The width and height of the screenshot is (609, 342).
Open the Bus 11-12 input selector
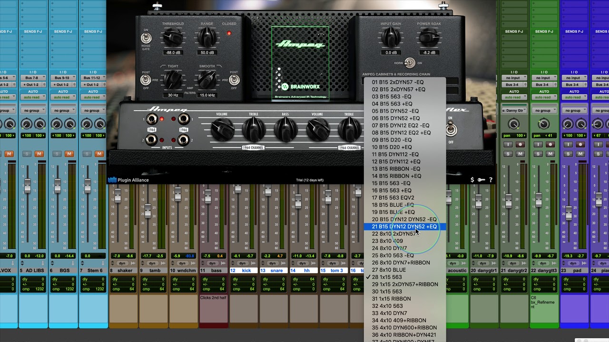click(93, 78)
